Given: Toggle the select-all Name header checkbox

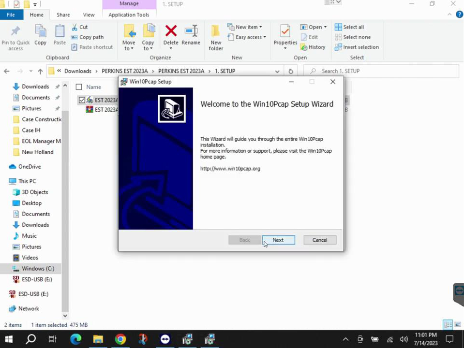Looking at the screenshot, I should tap(79, 87).
